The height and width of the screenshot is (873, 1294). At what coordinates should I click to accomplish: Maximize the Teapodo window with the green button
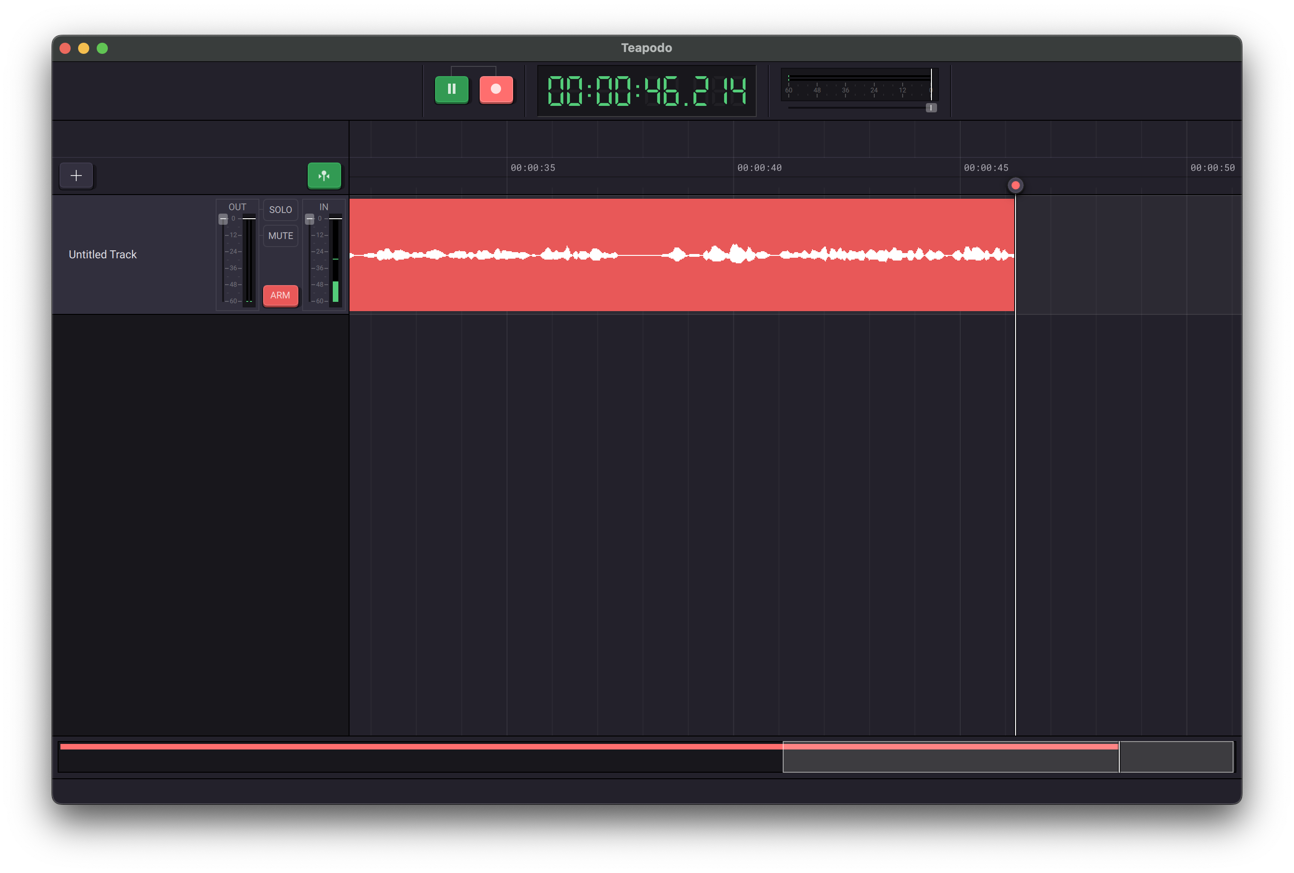pos(102,48)
